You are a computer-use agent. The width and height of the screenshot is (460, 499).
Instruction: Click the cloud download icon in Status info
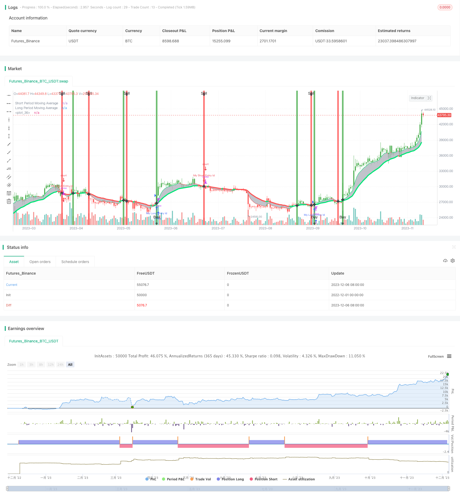point(445,261)
